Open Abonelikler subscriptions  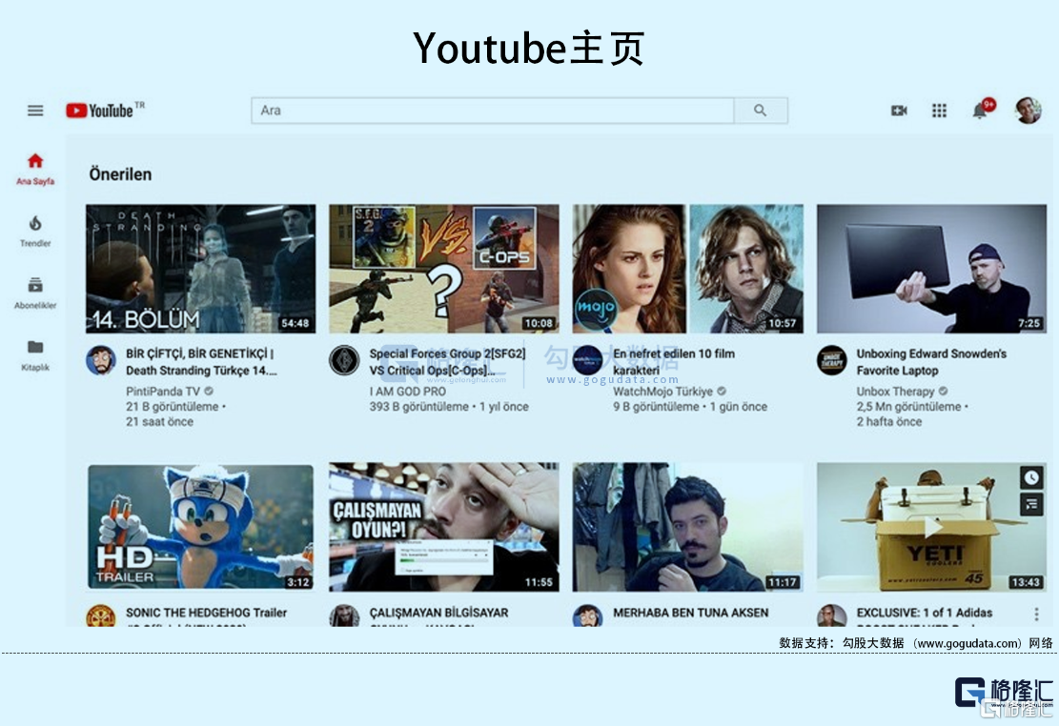tap(35, 293)
